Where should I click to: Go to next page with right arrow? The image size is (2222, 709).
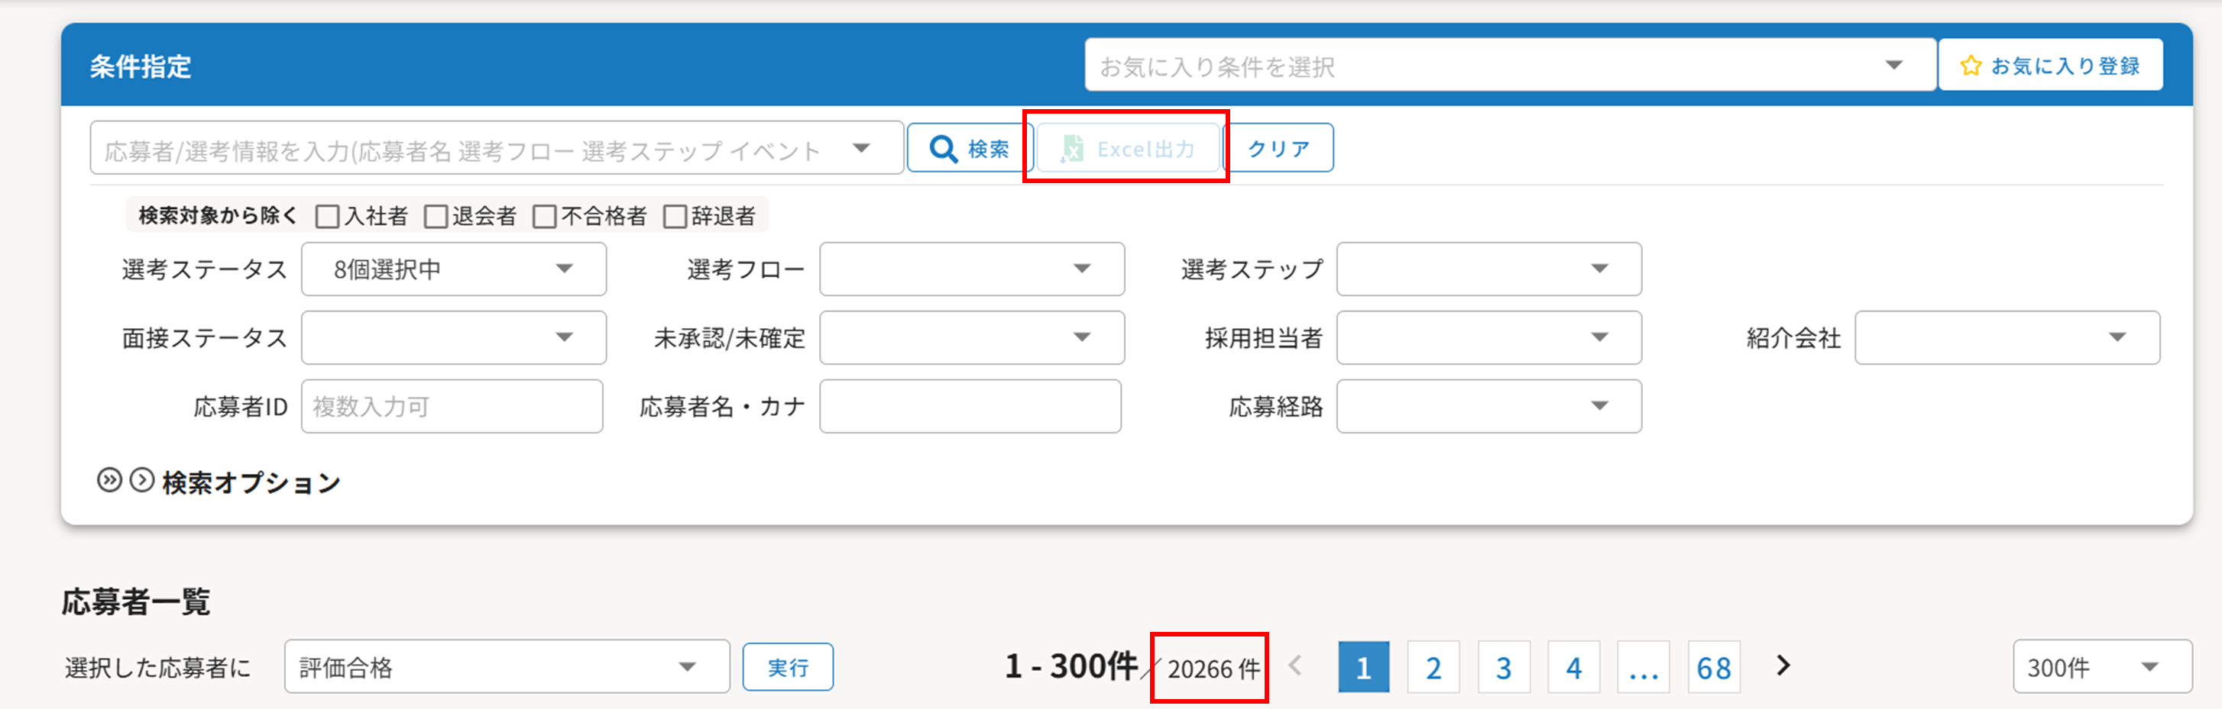[1783, 665]
